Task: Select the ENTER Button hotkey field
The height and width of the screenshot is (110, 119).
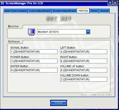Action: pos(34,70)
